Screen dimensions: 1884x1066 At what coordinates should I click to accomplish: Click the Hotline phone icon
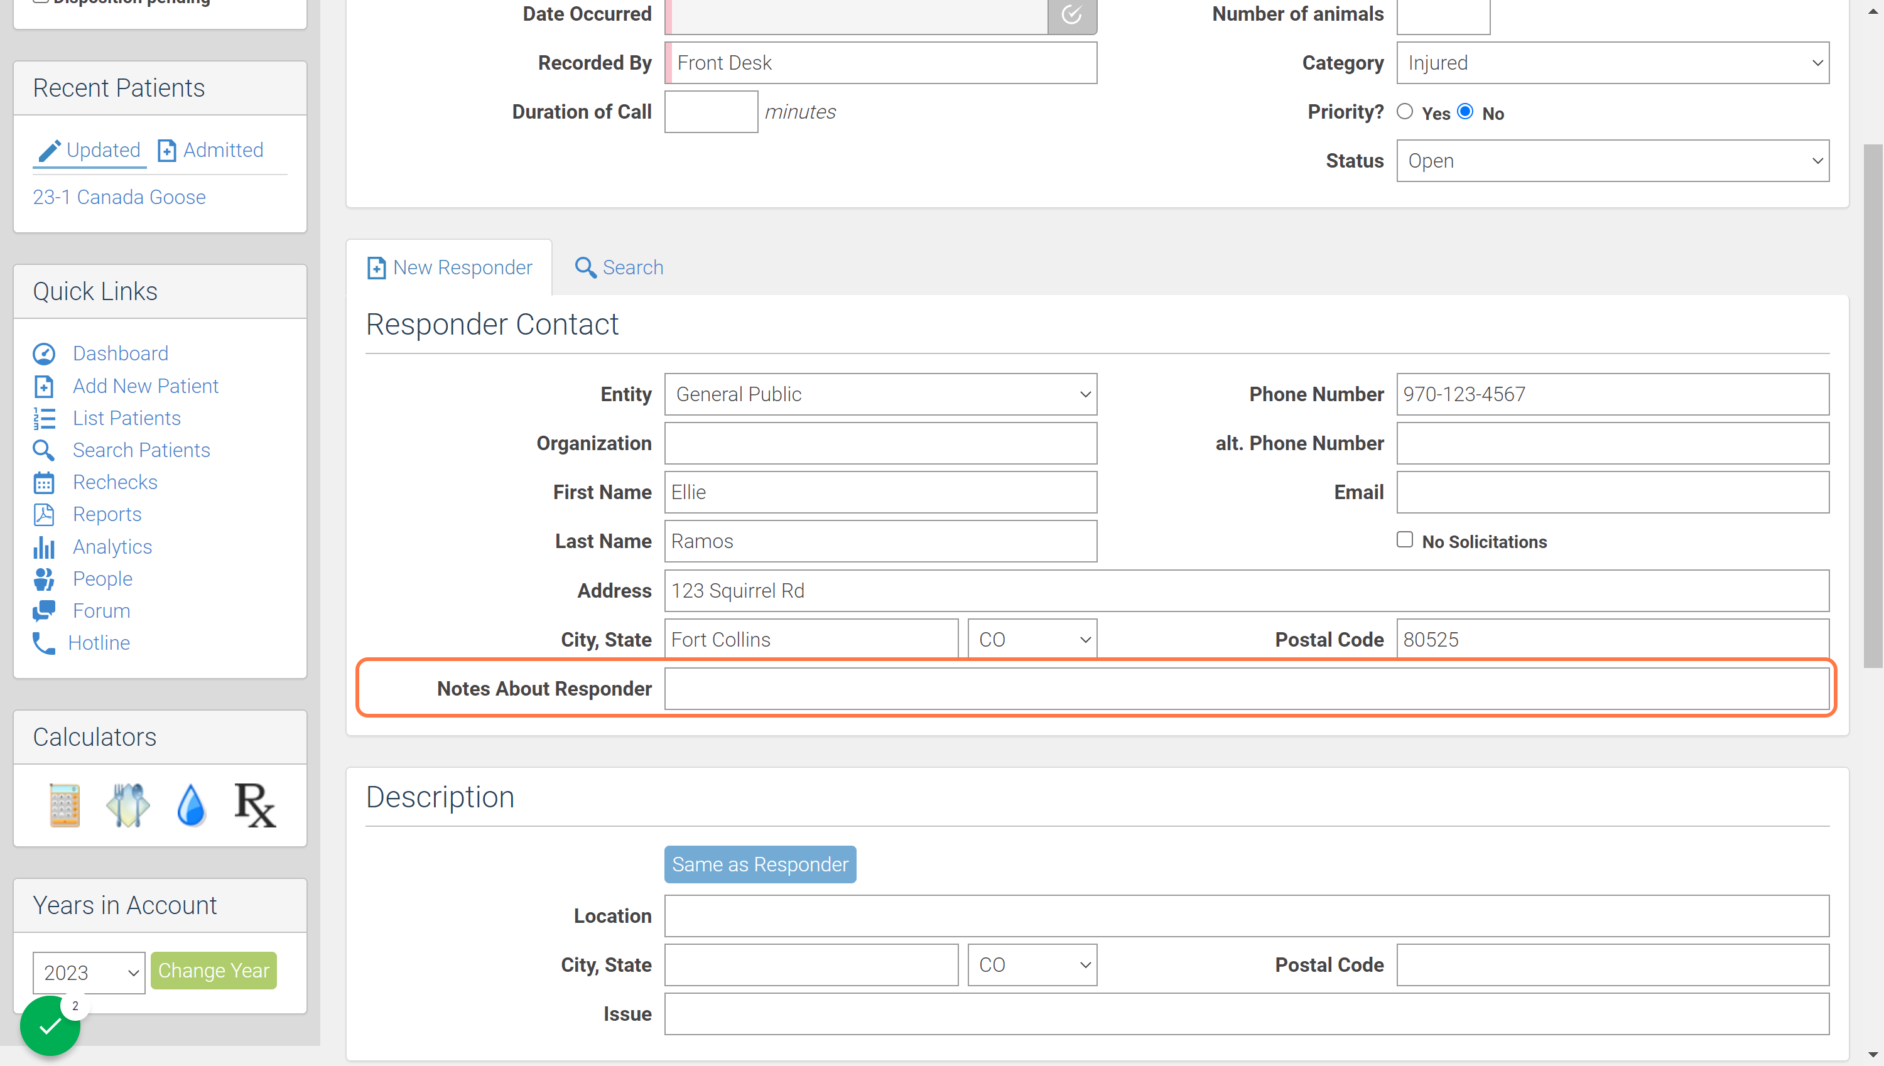tap(44, 643)
